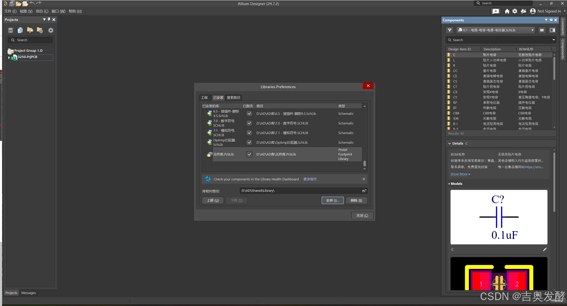This screenshot has height=306, width=567.
Task: Open the 帮助 (H) menu
Action: click(x=75, y=11)
